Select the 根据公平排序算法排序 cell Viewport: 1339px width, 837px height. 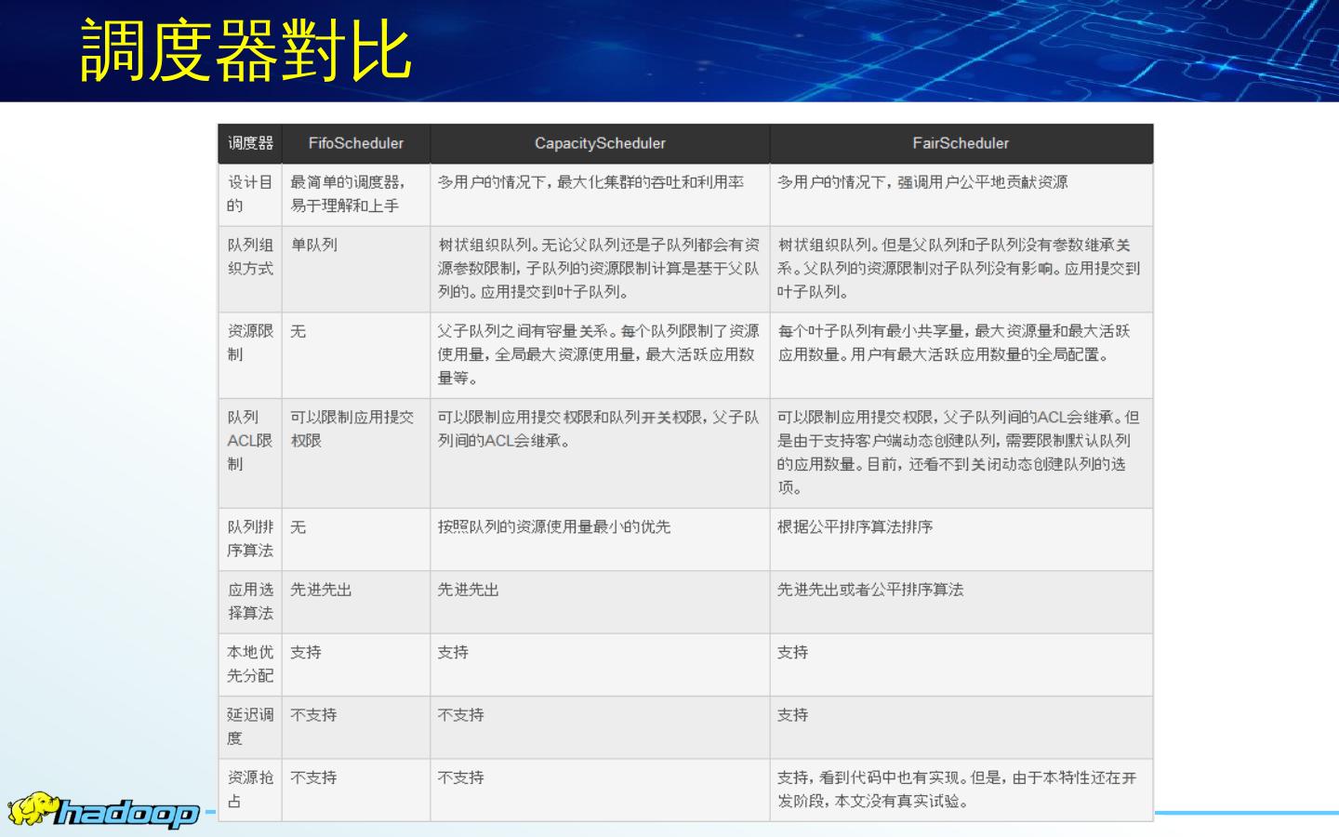coord(855,527)
